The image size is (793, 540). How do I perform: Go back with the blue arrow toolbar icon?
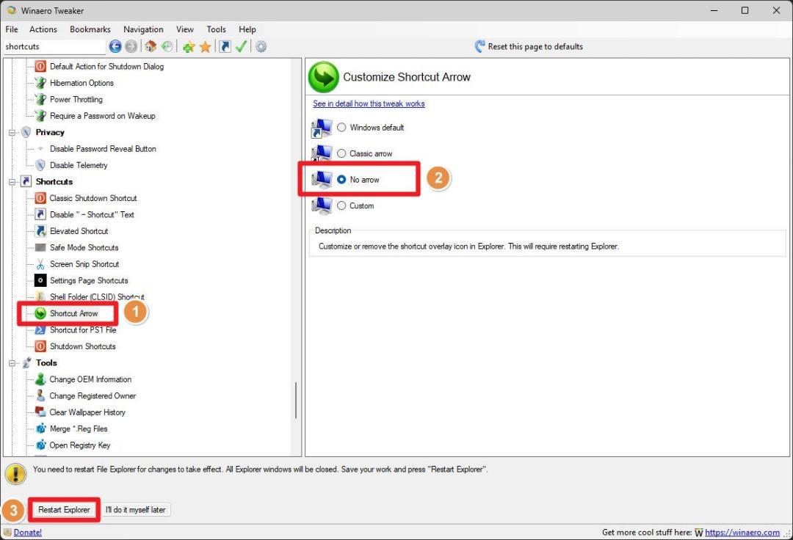pos(115,46)
